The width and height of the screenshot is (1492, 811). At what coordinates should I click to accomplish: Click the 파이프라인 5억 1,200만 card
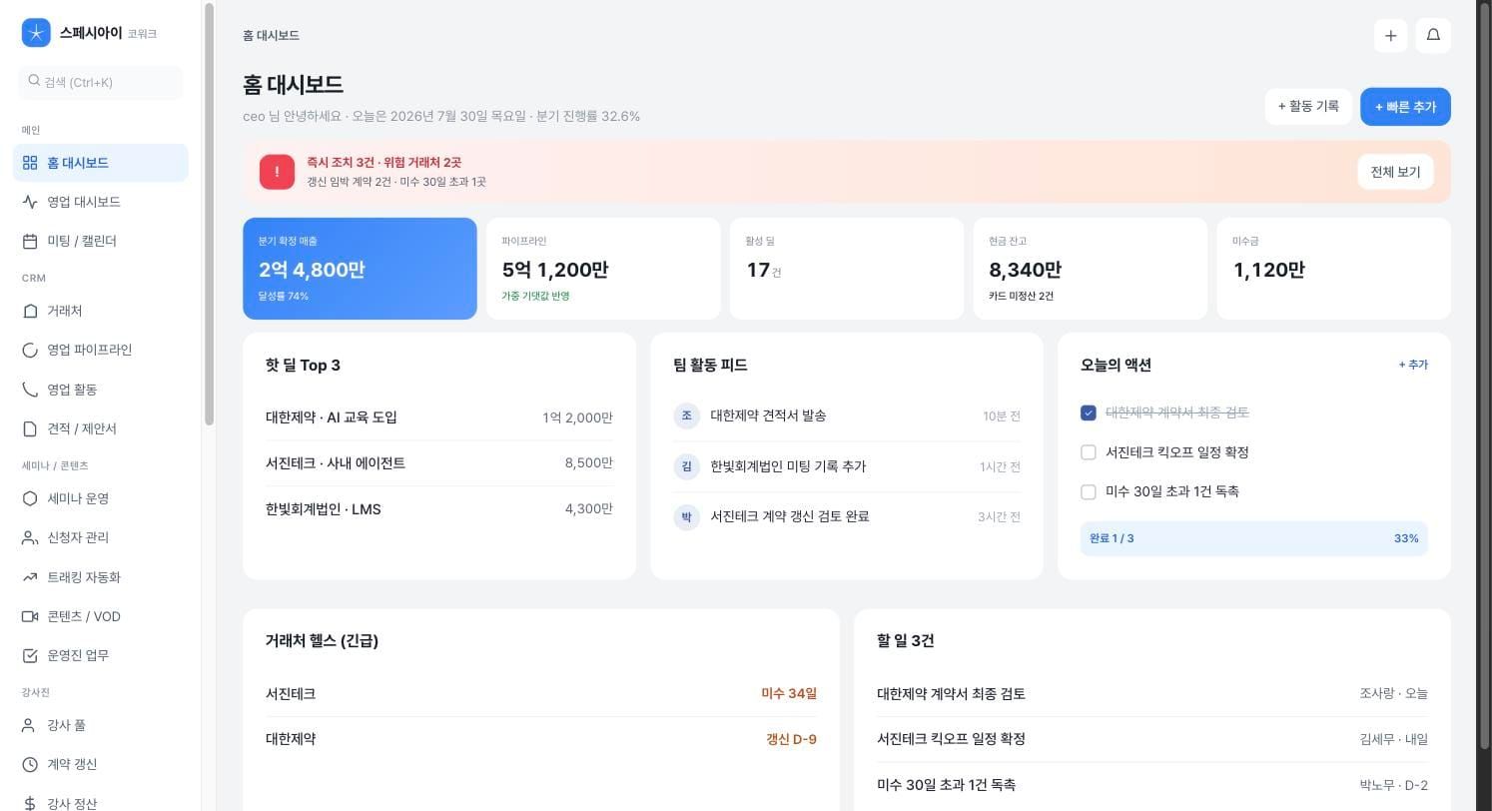tap(603, 269)
